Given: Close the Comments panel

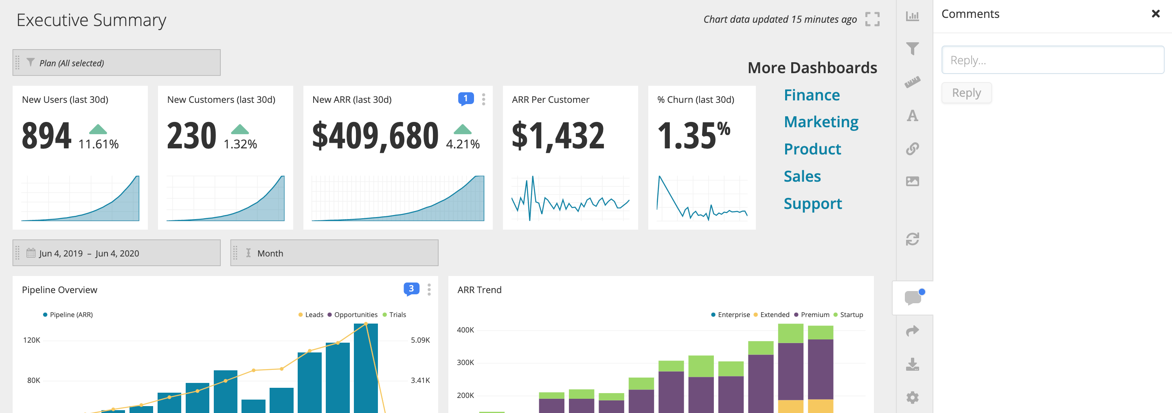Looking at the screenshot, I should pyautogui.click(x=1156, y=14).
